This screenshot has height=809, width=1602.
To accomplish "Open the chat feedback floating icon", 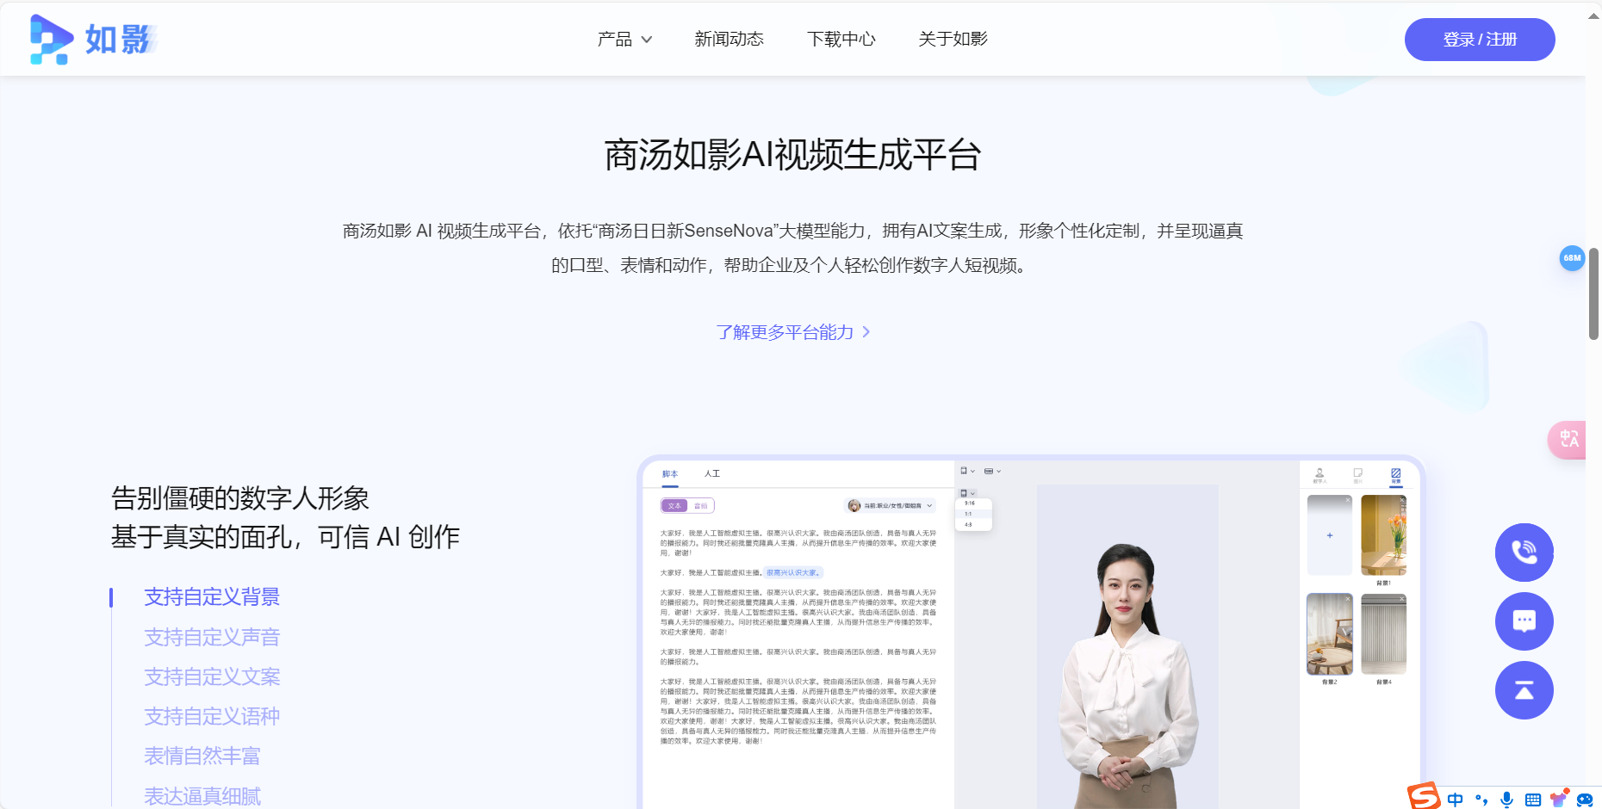I will (1525, 621).
